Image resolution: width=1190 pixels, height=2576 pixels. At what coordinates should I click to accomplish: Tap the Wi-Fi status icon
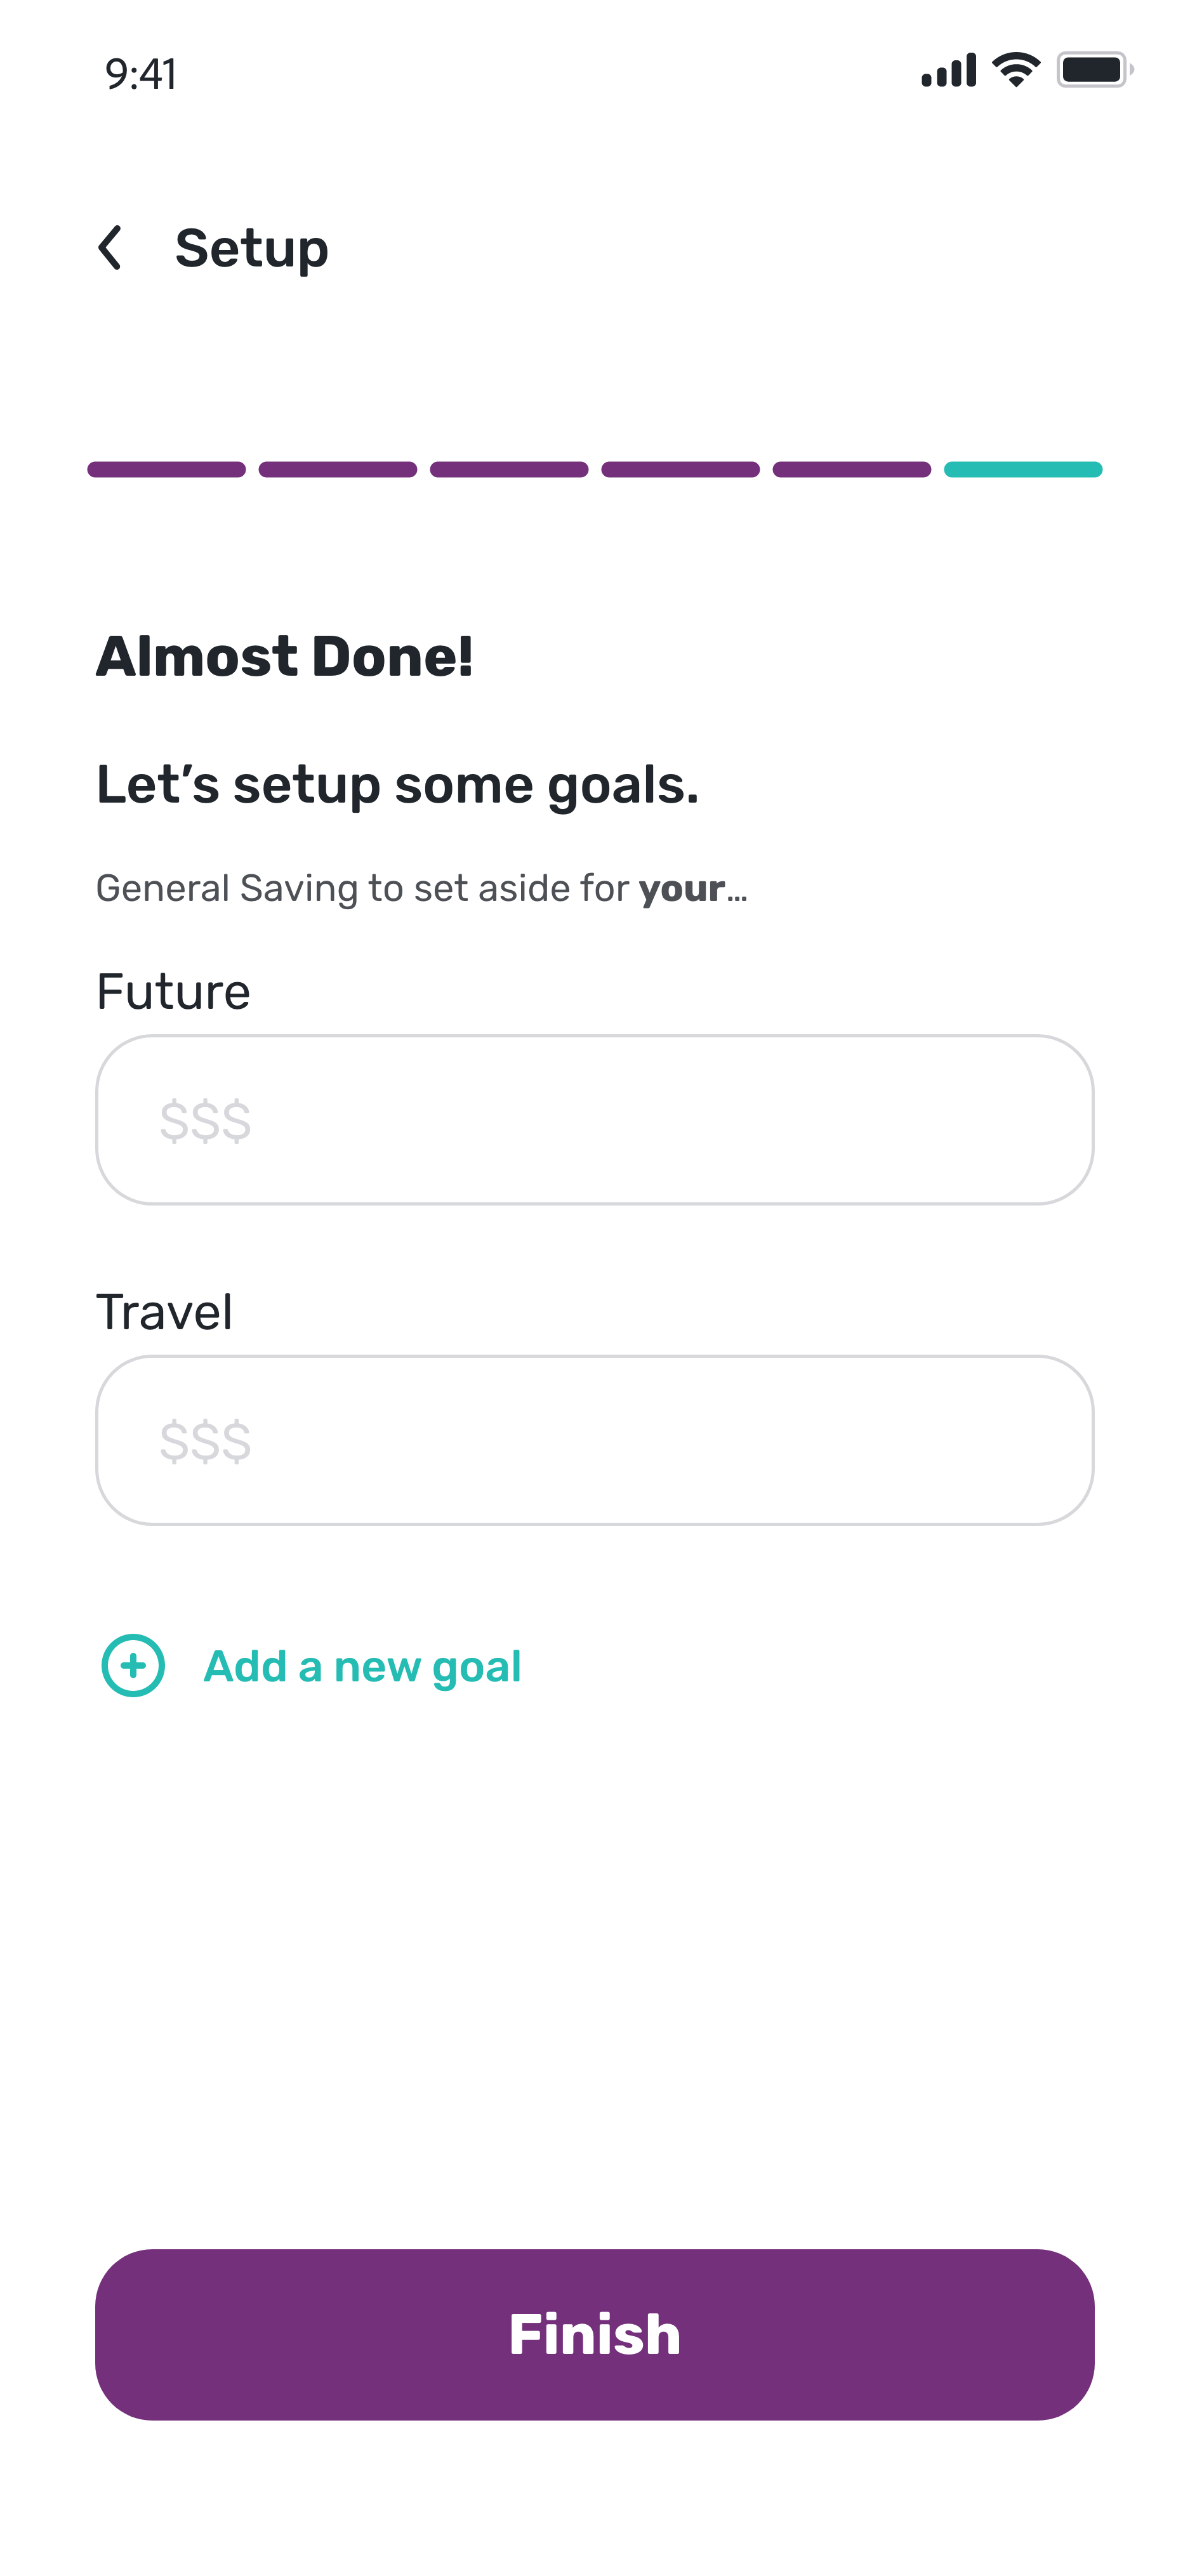click(x=1016, y=70)
